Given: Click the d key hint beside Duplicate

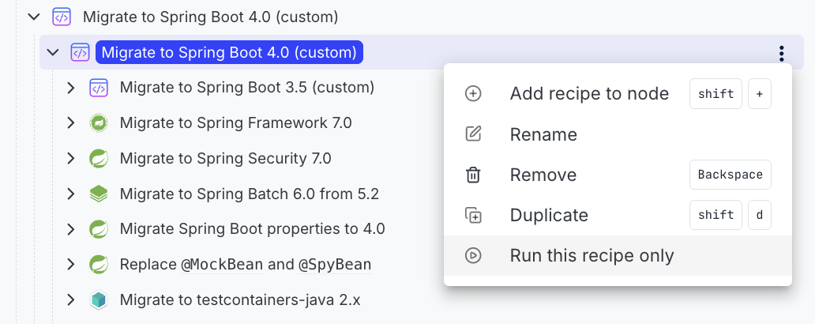Looking at the screenshot, I should (x=760, y=215).
